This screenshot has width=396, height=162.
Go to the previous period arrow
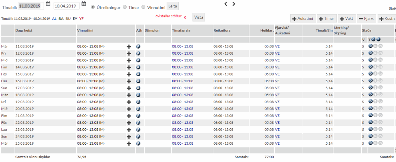coord(226,4)
